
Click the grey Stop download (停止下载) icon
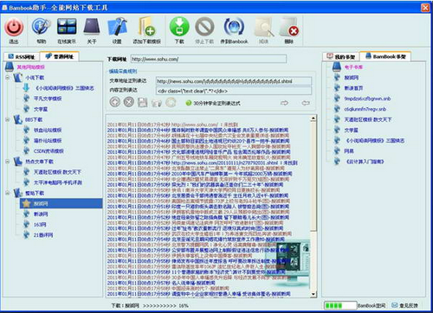click(x=204, y=27)
